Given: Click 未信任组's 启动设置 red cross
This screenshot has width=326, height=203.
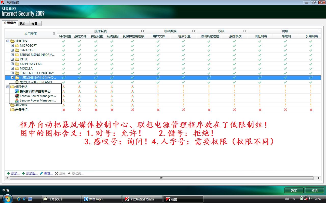Looking at the screenshot, I should pyautogui.click(x=64, y=110).
